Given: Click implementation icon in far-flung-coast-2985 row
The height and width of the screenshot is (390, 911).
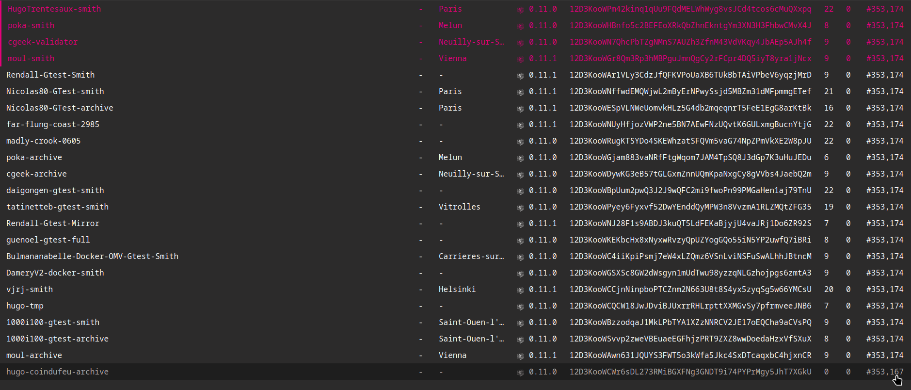Looking at the screenshot, I should coord(520,125).
